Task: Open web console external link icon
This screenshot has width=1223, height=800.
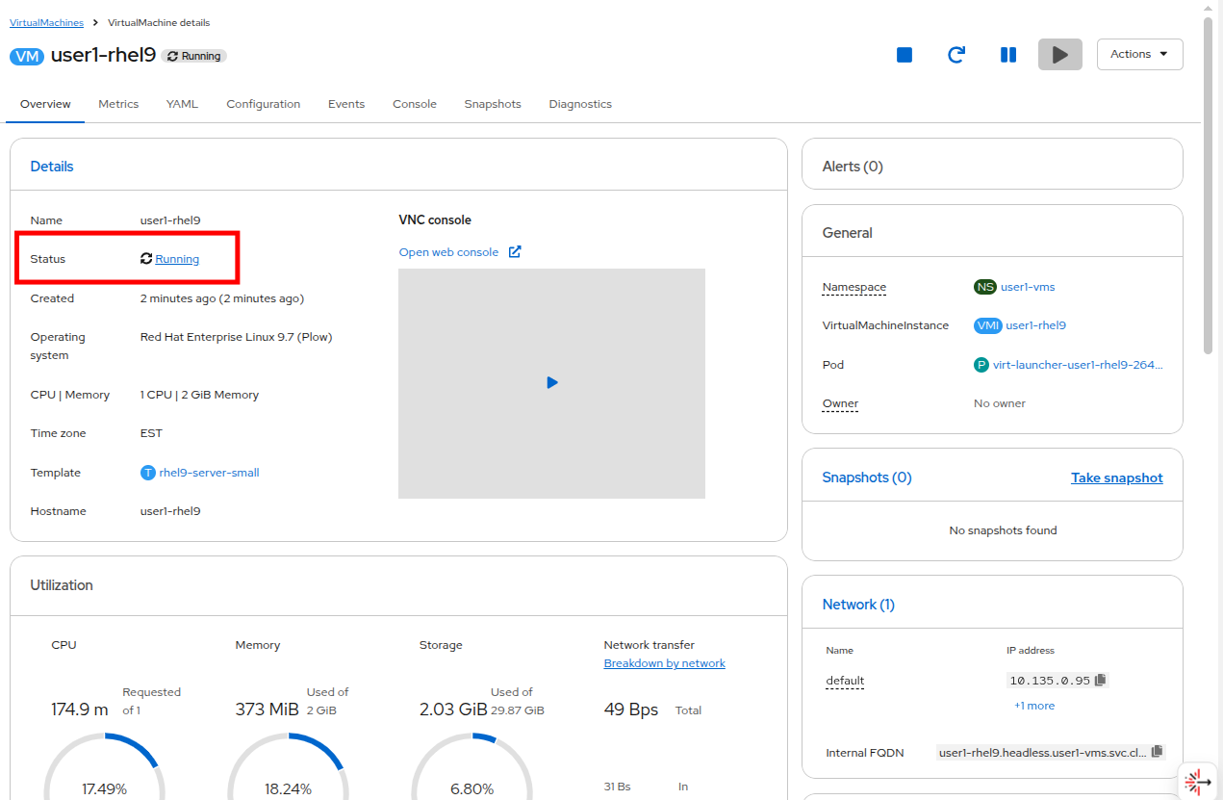Action: pos(515,252)
